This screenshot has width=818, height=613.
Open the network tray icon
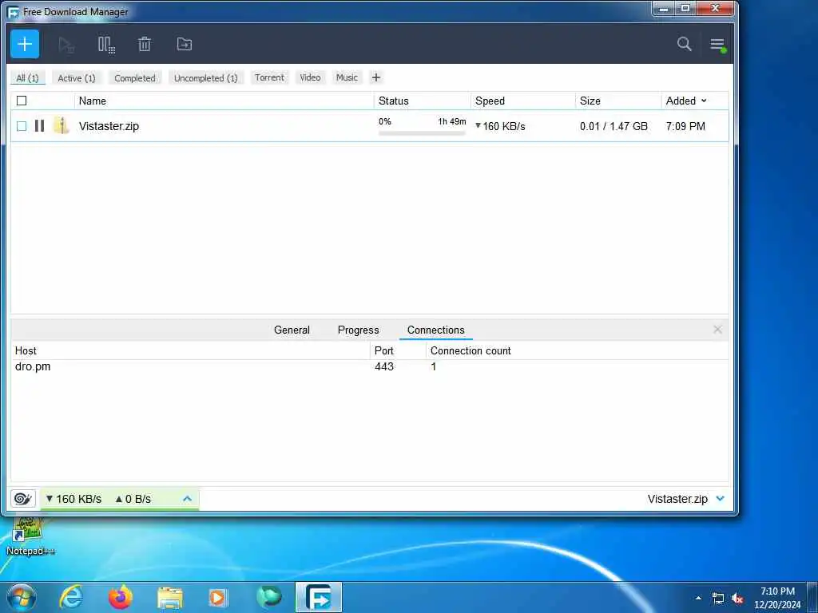(718, 599)
